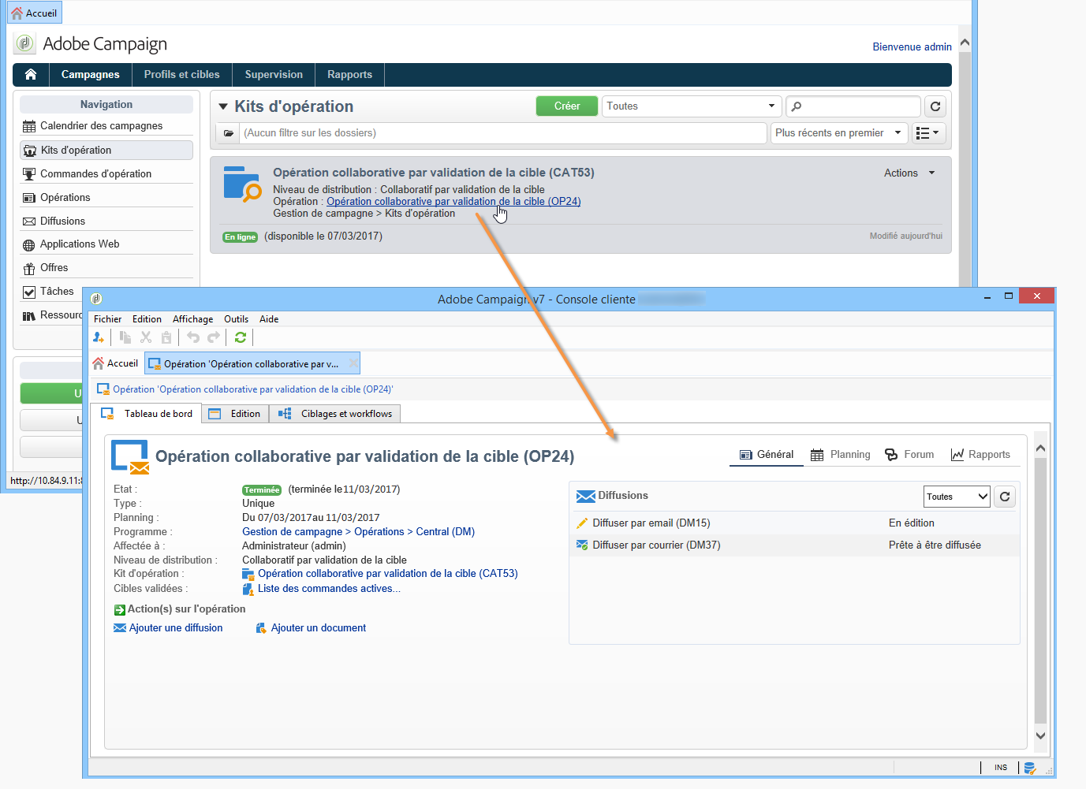Open the Campagnes tab in the web window
Image resolution: width=1086 pixels, height=789 pixels.
[x=91, y=75]
